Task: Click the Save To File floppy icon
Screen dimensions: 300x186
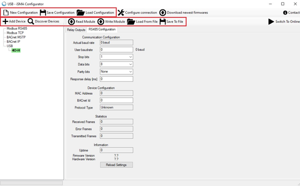Action: (163, 22)
